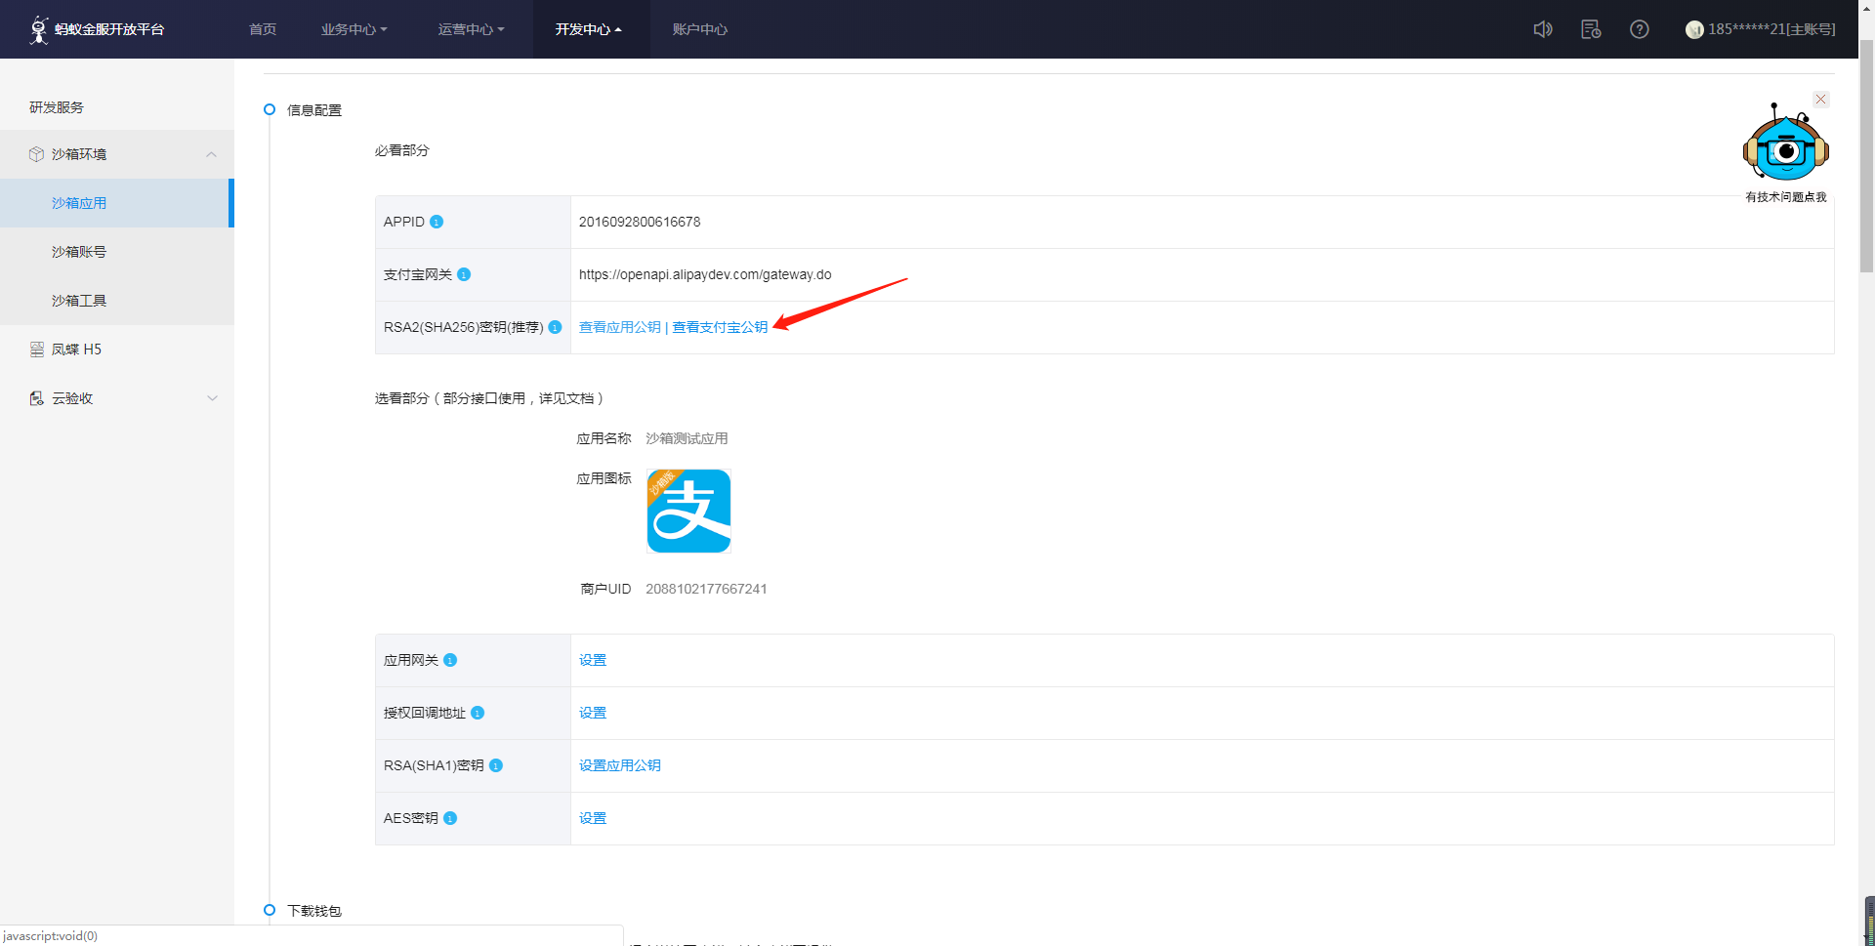1875x946 pixels.
Task: Open the document list icon in header
Action: click(x=1591, y=29)
